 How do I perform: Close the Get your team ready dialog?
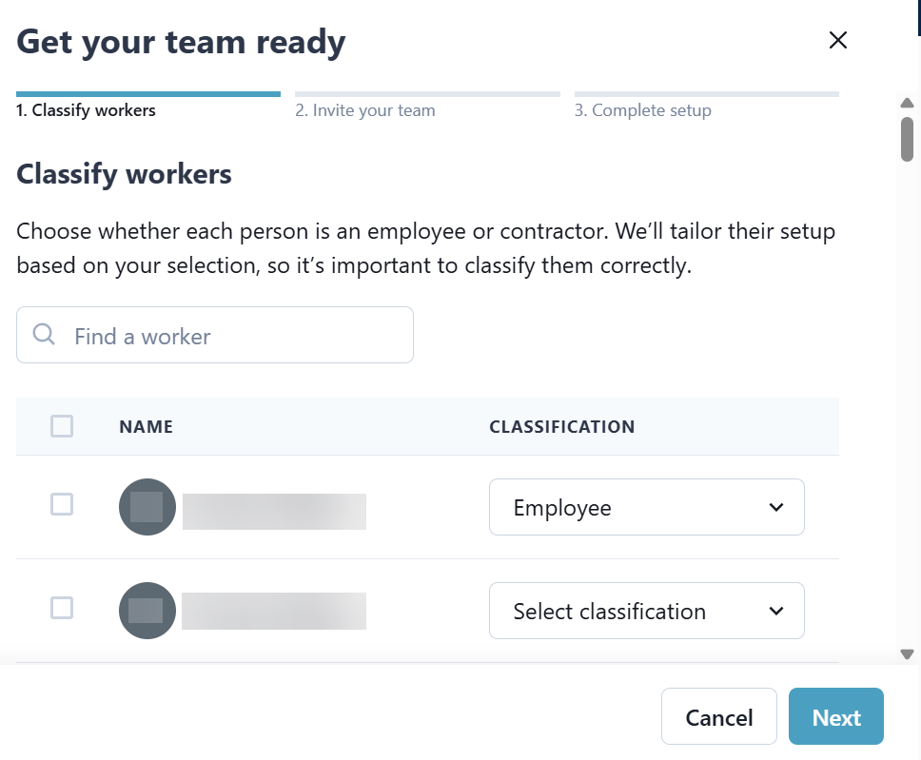[837, 40]
